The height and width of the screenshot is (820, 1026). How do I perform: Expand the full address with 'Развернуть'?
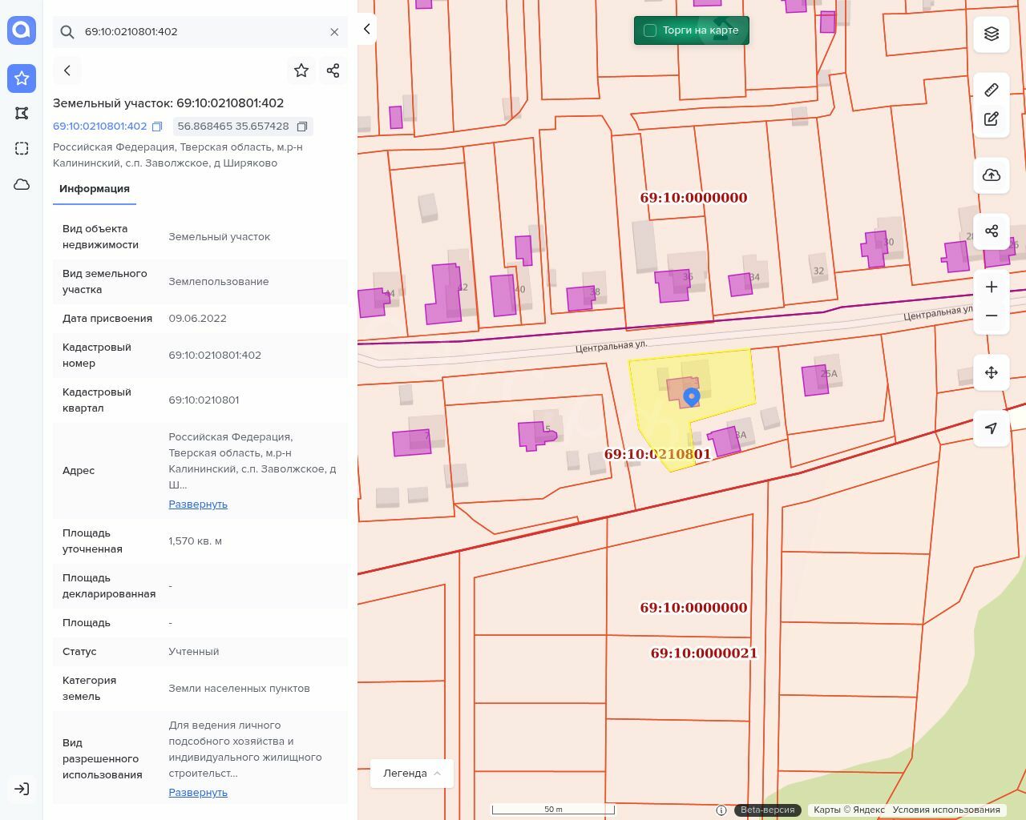point(198,504)
